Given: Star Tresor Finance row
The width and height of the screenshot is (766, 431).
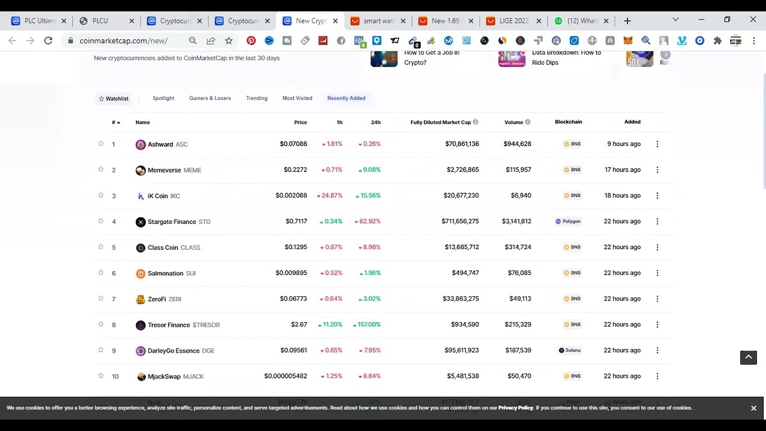Looking at the screenshot, I should point(101,324).
